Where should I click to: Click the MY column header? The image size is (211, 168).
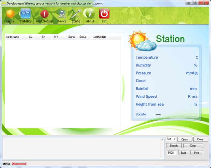click(59, 37)
